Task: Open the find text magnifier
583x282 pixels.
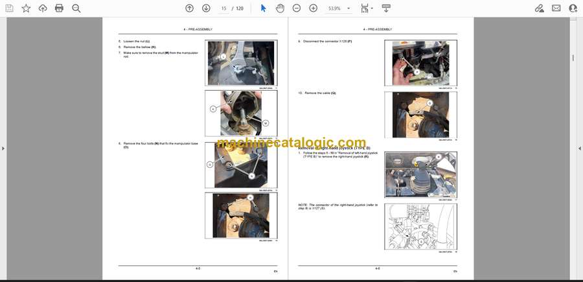Action: [76, 8]
